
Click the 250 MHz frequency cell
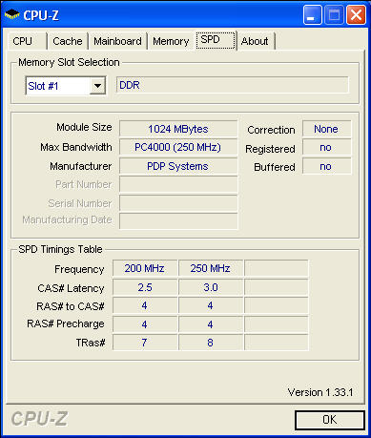tap(211, 268)
